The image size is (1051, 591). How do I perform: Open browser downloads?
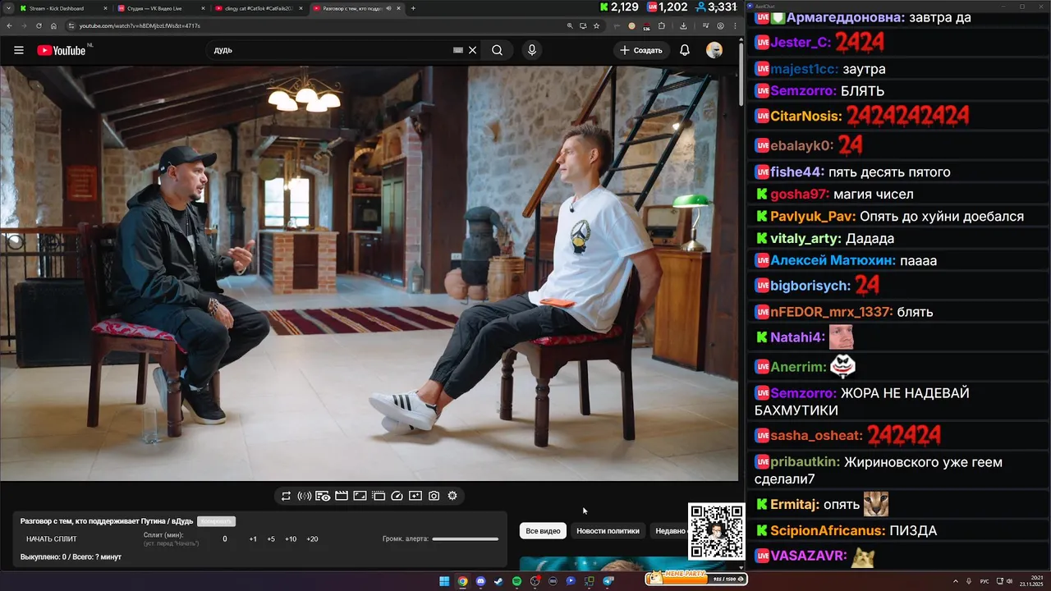tap(683, 25)
